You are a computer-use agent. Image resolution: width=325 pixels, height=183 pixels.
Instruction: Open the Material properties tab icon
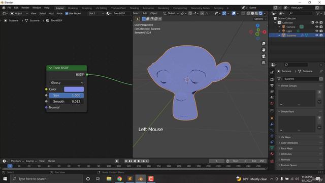point(272,154)
